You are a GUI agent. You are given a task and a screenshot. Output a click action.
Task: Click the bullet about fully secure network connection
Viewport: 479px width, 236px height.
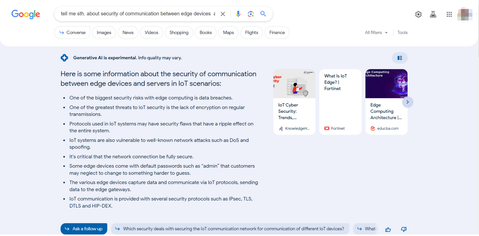pos(131,157)
